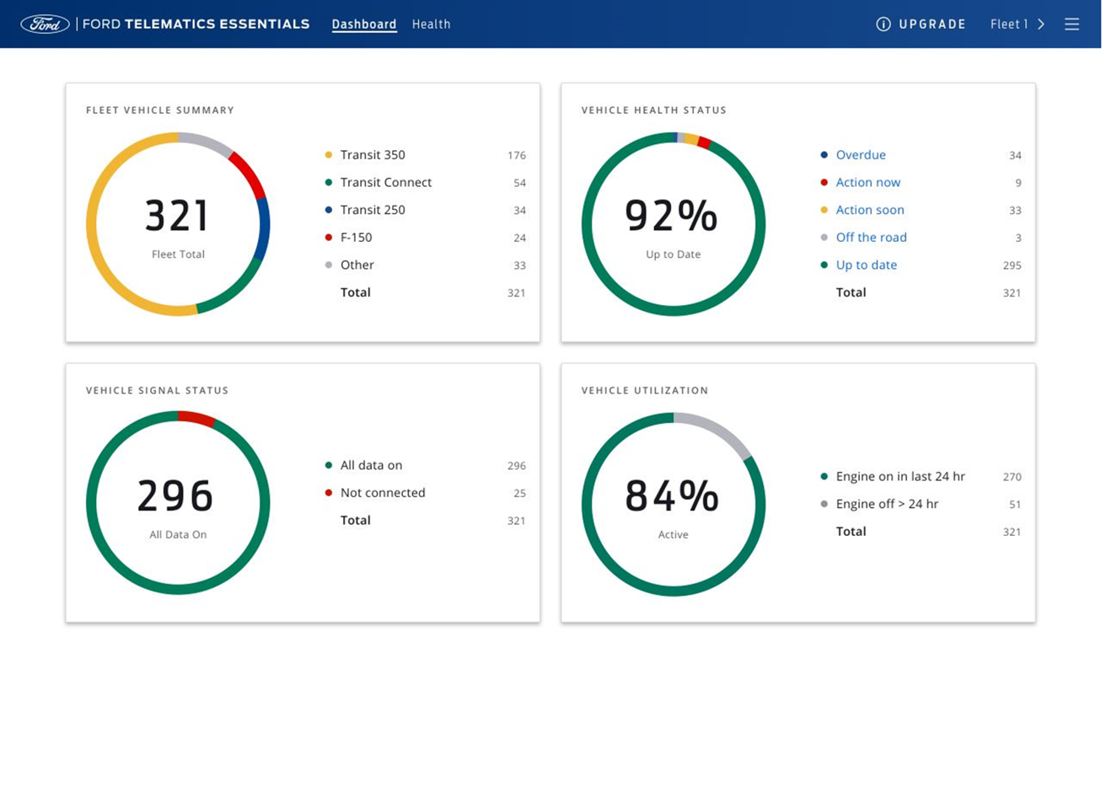The image size is (1106, 803).
Task: Click the 92% Up to Date value
Action: click(x=672, y=216)
